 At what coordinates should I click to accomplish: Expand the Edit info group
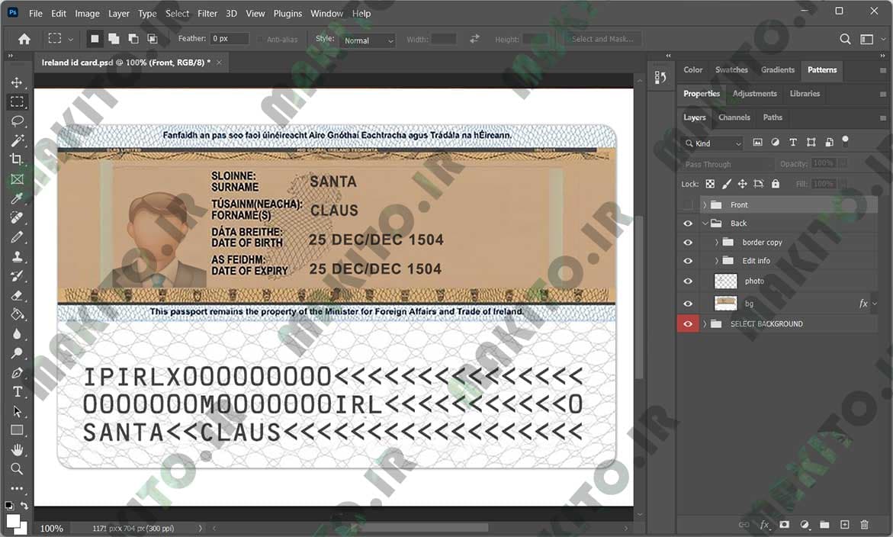tap(717, 261)
